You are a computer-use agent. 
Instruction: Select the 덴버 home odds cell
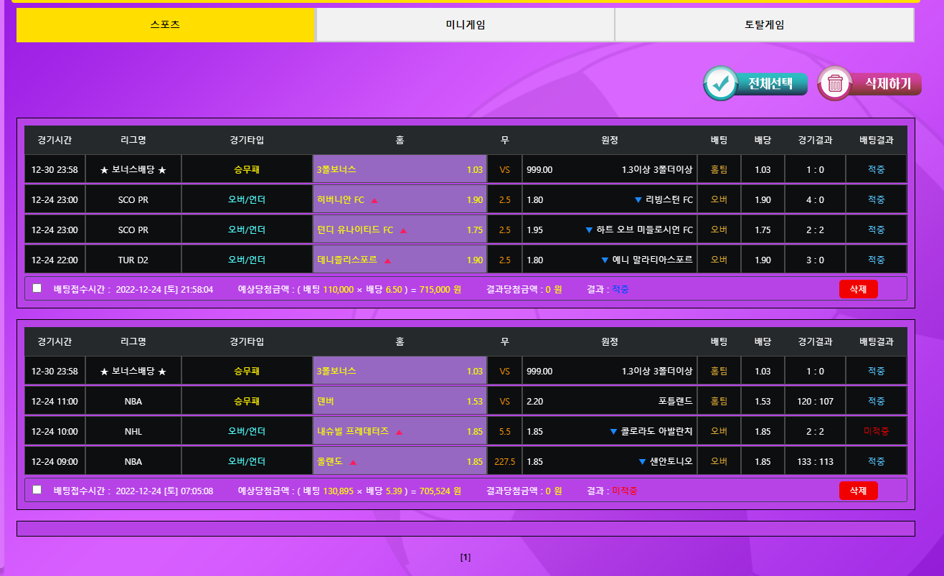[x=400, y=402]
